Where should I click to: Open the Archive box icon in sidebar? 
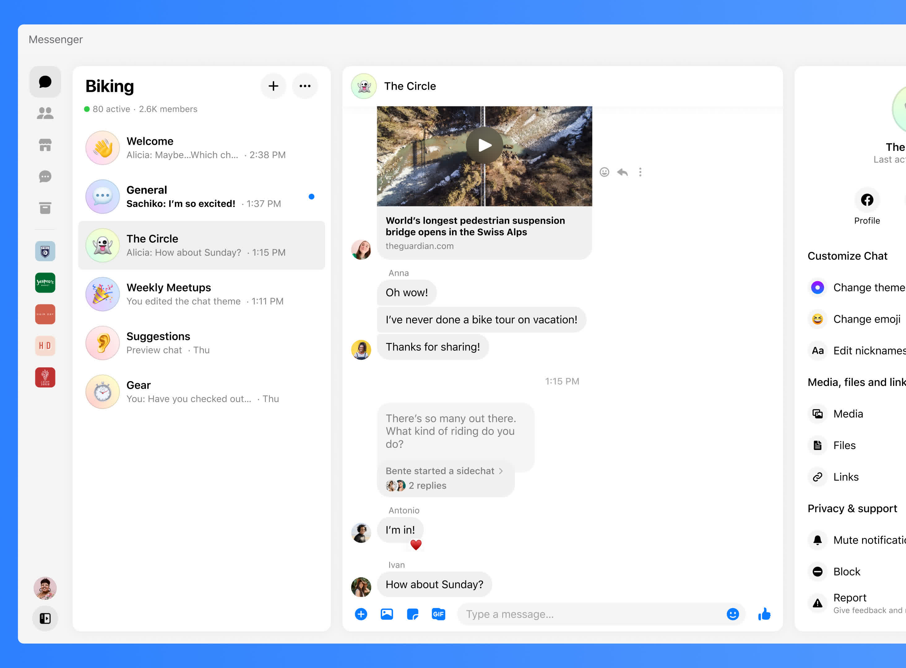[45, 208]
